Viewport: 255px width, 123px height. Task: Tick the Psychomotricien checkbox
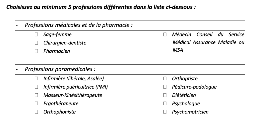[165, 112]
